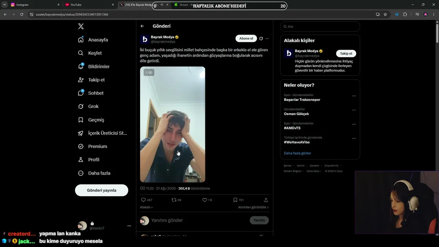Close the YouTube tab

tap(113, 5)
